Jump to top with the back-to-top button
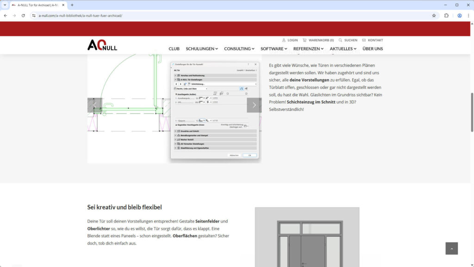Screen dimensions: 474x267 452,248
